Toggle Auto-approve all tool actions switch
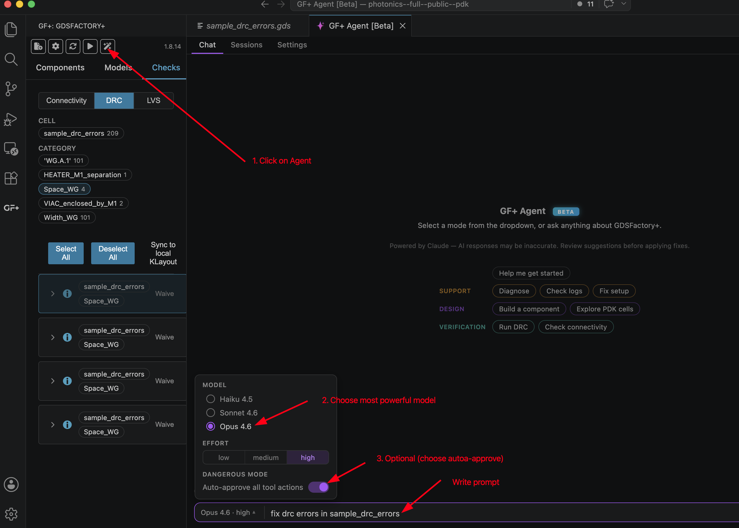 tap(319, 487)
